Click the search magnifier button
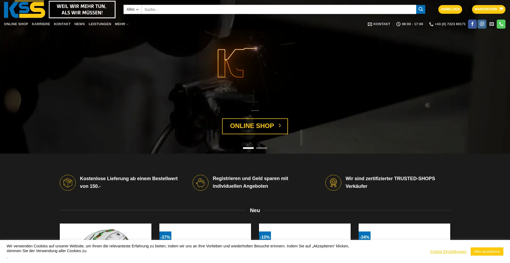The image size is (510, 263). (420, 9)
